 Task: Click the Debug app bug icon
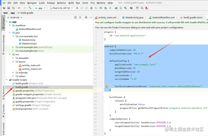coord(91,8)
